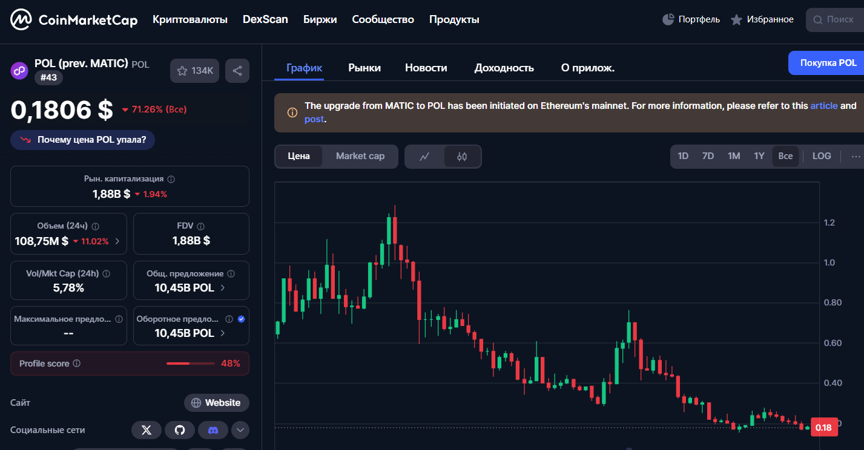Switch to Доходность tab

[504, 68]
